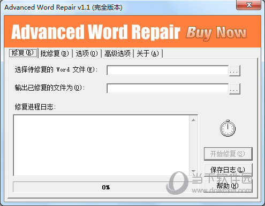The height and width of the screenshot is (206, 265).
Task: Click the 保存日志(L) button
Action: pos(228,170)
